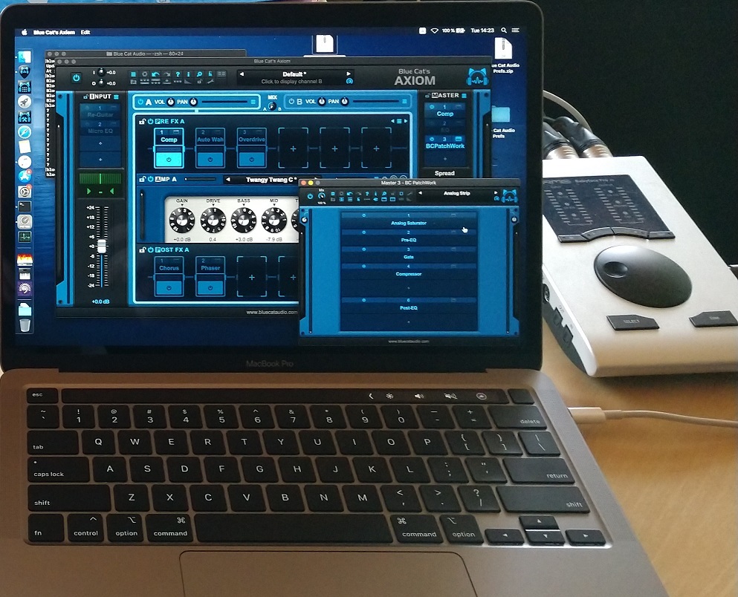Open the INPUT section menu
The height and width of the screenshot is (597, 738).
pyautogui.click(x=116, y=97)
